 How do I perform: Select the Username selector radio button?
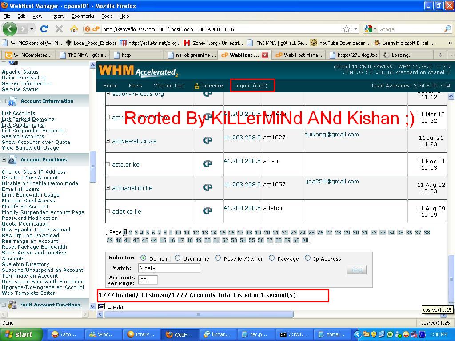177,258
